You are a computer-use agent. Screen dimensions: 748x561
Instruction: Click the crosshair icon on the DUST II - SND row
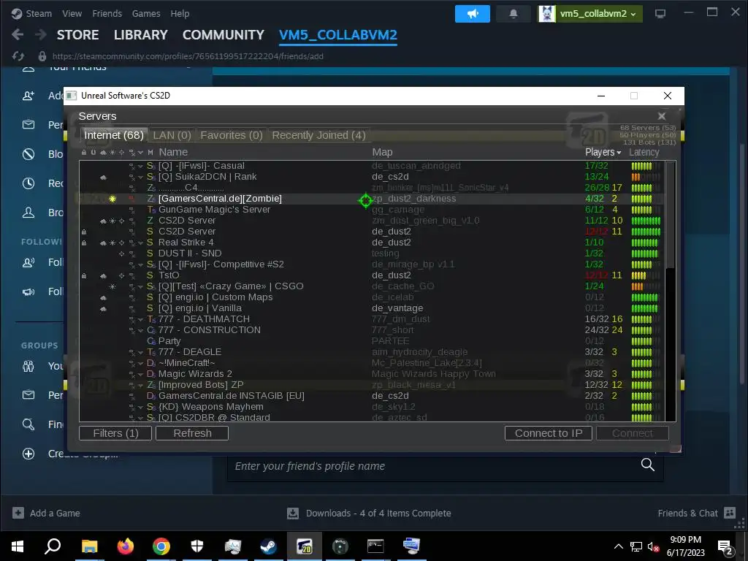tap(122, 253)
